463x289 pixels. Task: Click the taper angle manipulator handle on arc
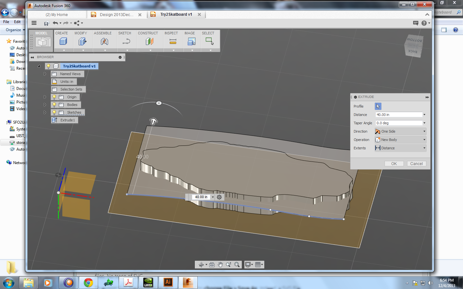(159, 103)
